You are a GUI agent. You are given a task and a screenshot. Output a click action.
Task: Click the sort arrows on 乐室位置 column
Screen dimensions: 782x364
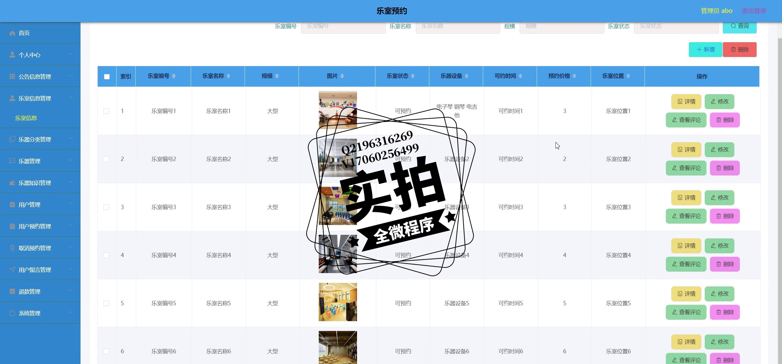click(628, 76)
